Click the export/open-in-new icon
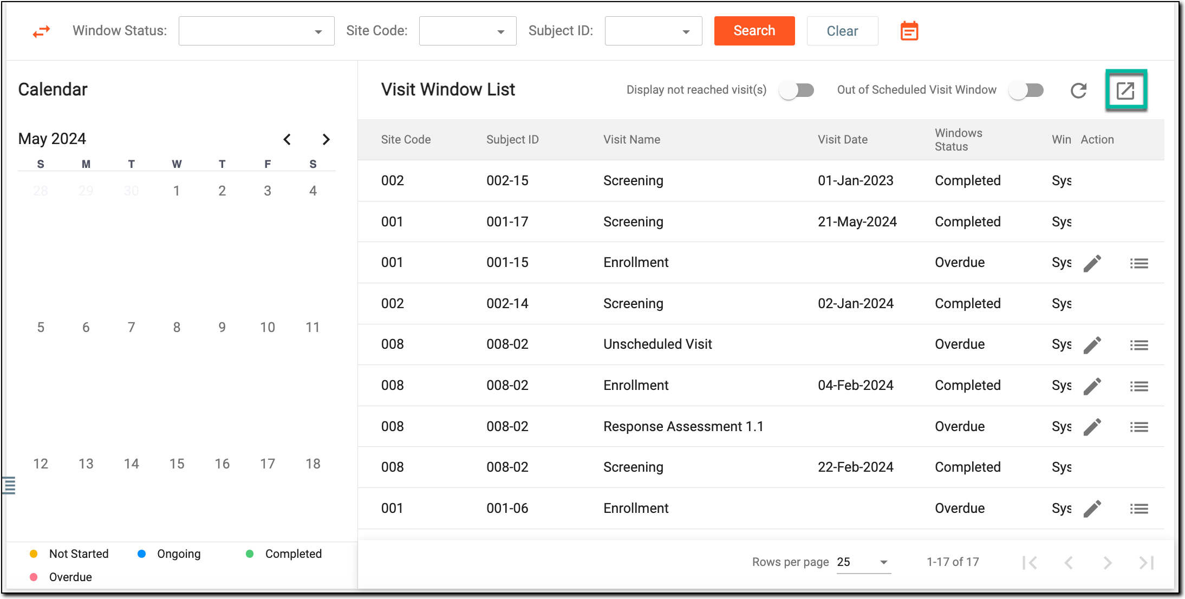 click(1125, 90)
